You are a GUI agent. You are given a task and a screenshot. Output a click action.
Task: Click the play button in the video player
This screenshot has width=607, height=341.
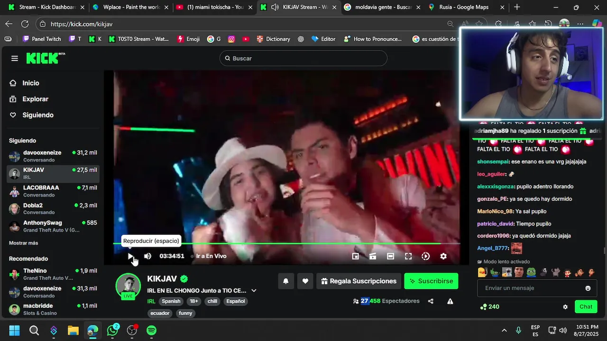pyautogui.click(x=130, y=256)
